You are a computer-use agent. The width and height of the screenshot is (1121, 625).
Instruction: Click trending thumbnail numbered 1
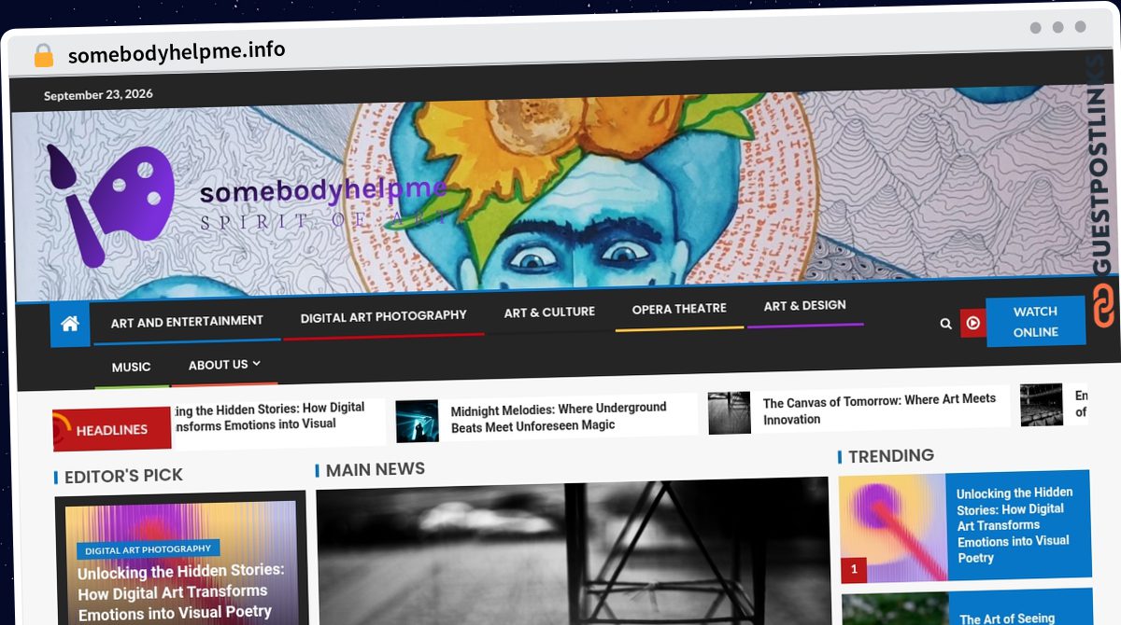pos(892,528)
